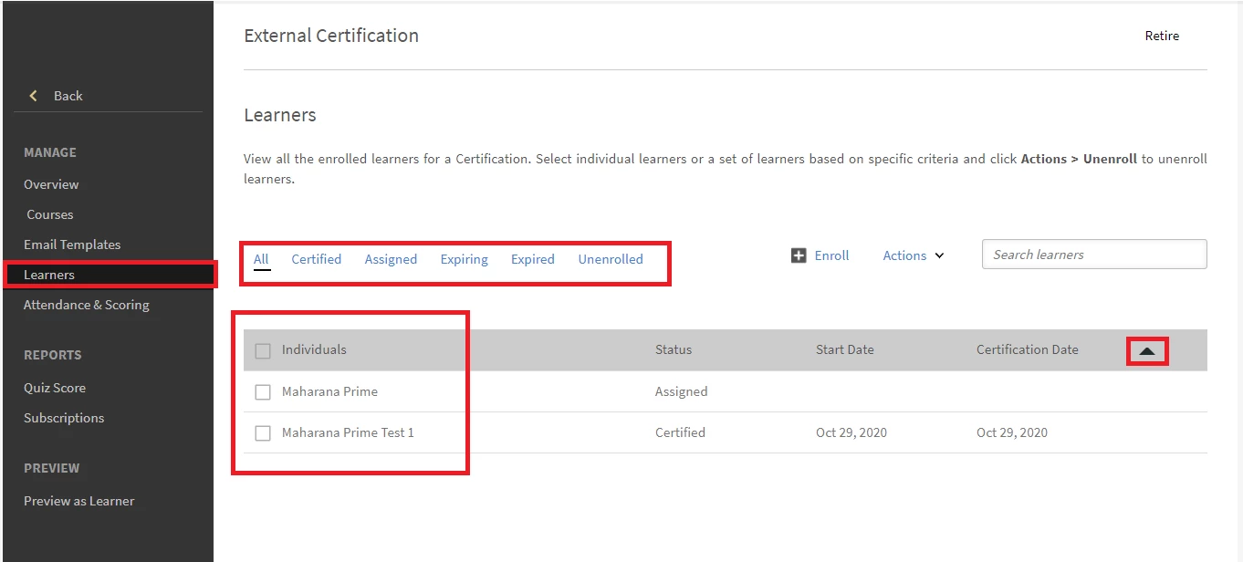Click the plus icon beside Enroll
The width and height of the screenshot is (1243, 562).
click(799, 255)
